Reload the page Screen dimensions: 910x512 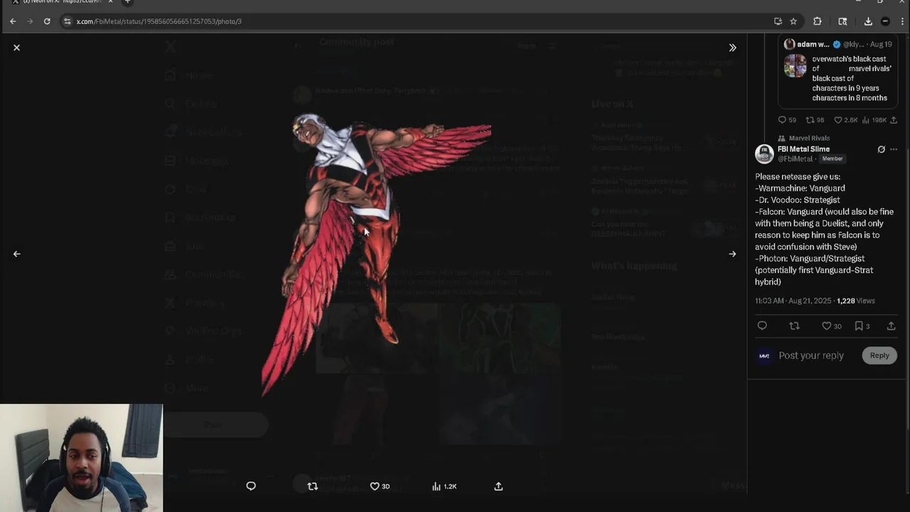tap(47, 21)
